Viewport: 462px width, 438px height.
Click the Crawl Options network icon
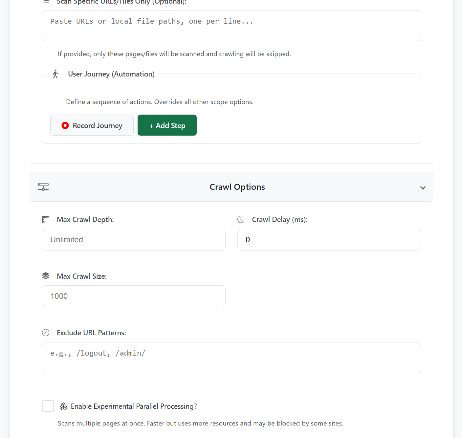click(x=43, y=187)
